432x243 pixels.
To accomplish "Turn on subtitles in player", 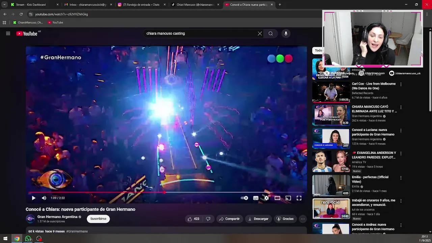I will [256, 198].
